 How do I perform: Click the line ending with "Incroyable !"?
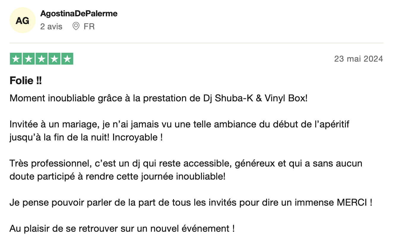[x=86, y=137]
